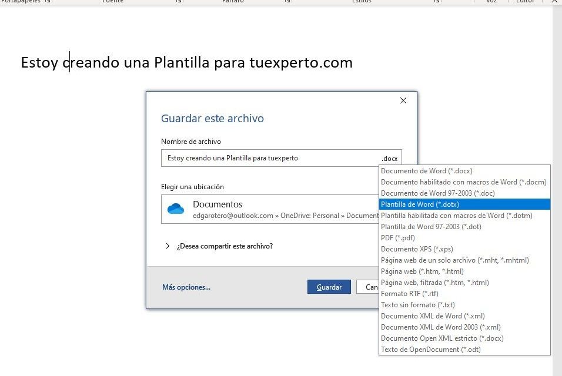Close the Guardar este archivo dialog
The width and height of the screenshot is (562, 376).
click(403, 100)
